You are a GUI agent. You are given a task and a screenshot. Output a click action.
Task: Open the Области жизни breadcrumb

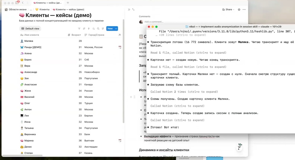16,9
